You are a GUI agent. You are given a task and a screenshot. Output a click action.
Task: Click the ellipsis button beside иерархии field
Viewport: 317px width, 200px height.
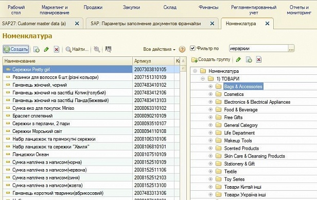[x=291, y=49]
